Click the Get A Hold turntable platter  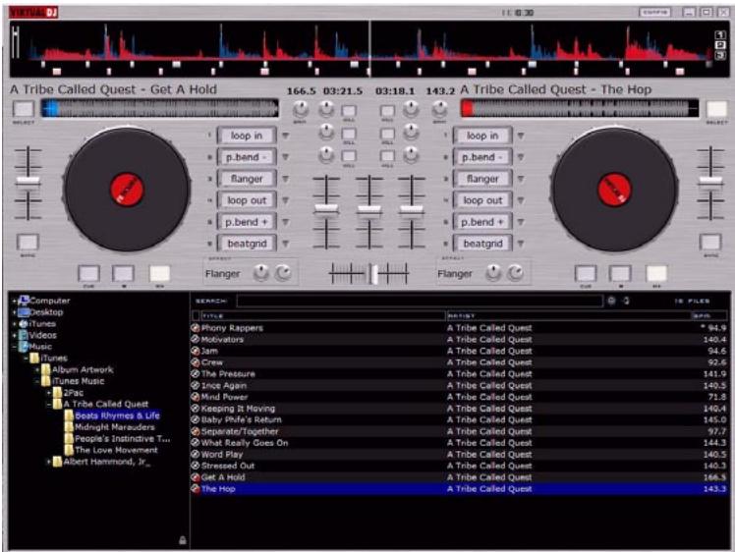pos(127,190)
